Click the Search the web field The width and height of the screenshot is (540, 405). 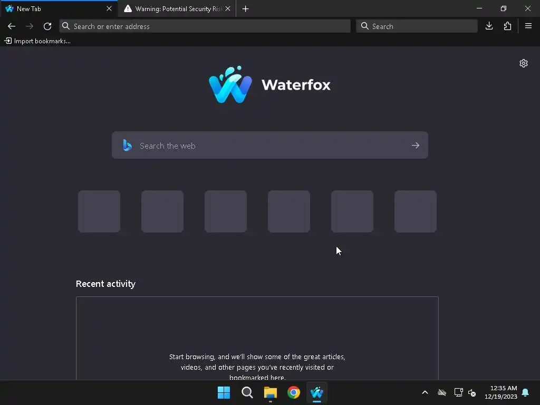[270, 146]
